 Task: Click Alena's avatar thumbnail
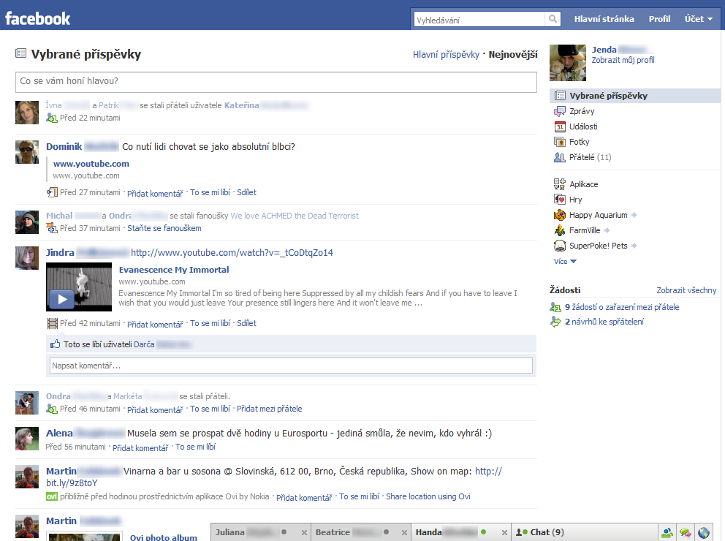[27, 439]
